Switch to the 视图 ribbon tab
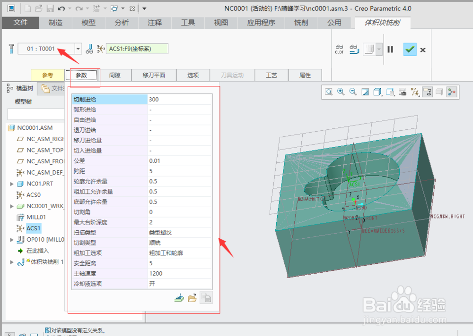The image size is (473, 336). coord(221,23)
